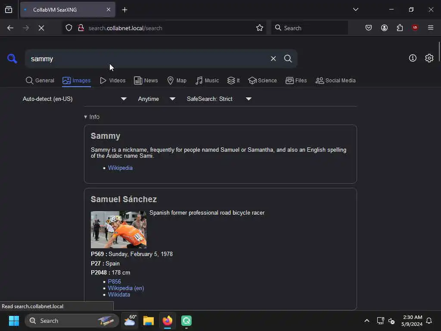Switch to the General category
Screen dimensions: 441x331
[40, 81]
